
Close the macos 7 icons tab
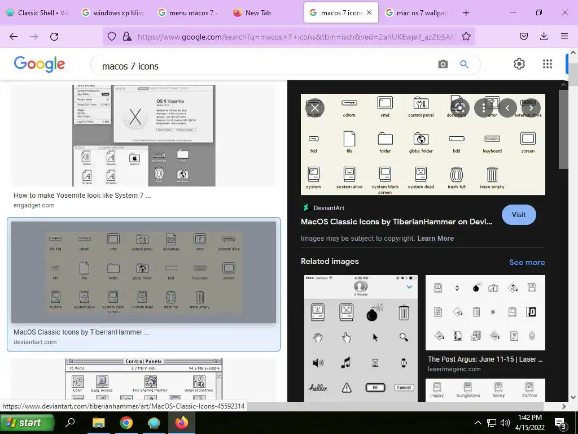pos(369,13)
